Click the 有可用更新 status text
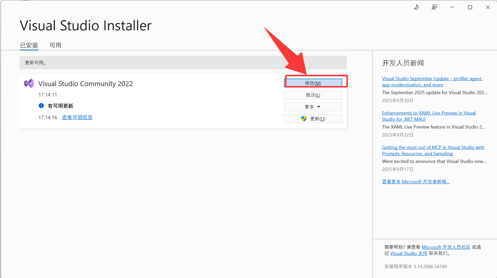This screenshot has width=497, height=278. pos(60,106)
